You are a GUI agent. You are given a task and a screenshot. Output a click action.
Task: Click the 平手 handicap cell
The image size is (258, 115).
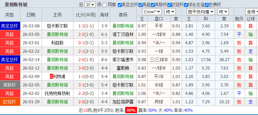pos(159,26)
